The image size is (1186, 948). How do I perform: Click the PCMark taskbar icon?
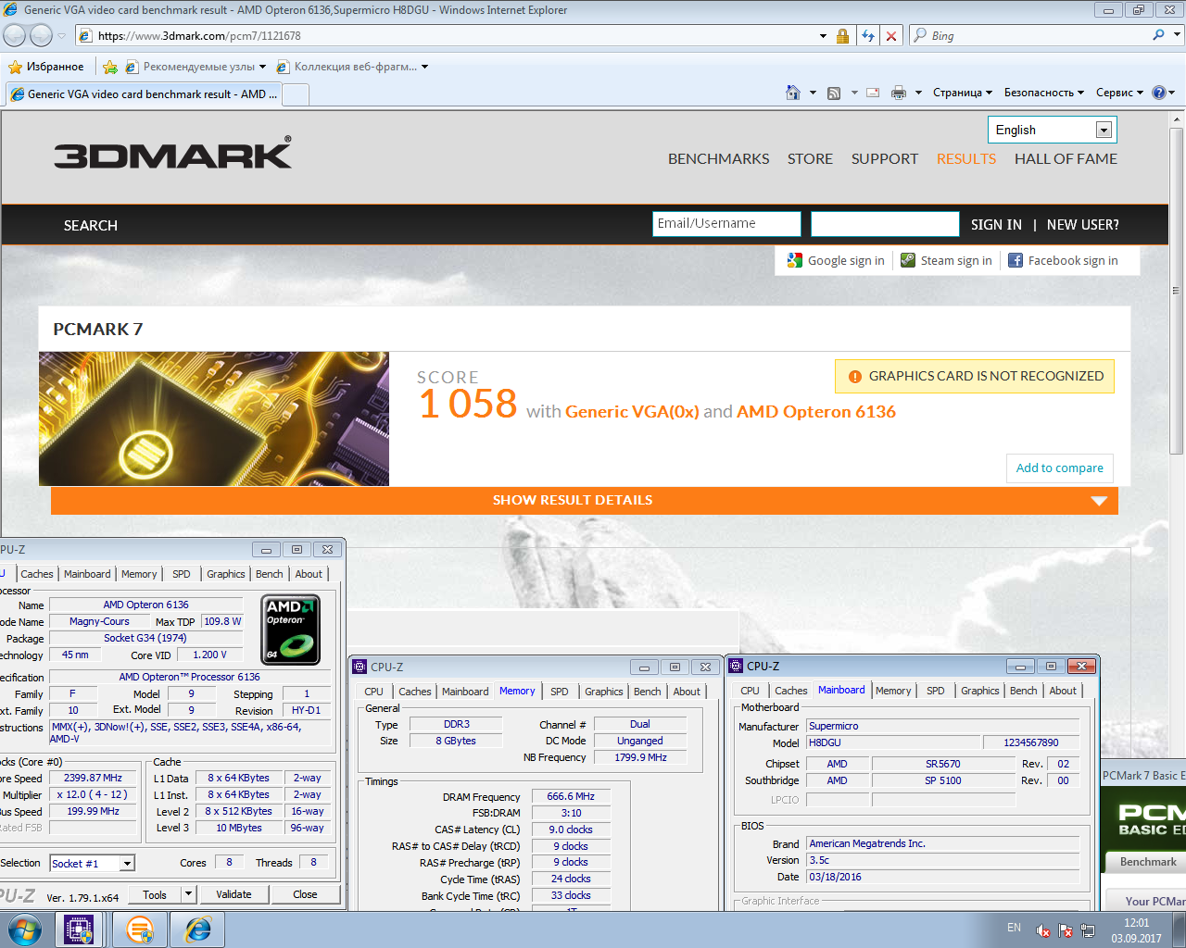140,929
